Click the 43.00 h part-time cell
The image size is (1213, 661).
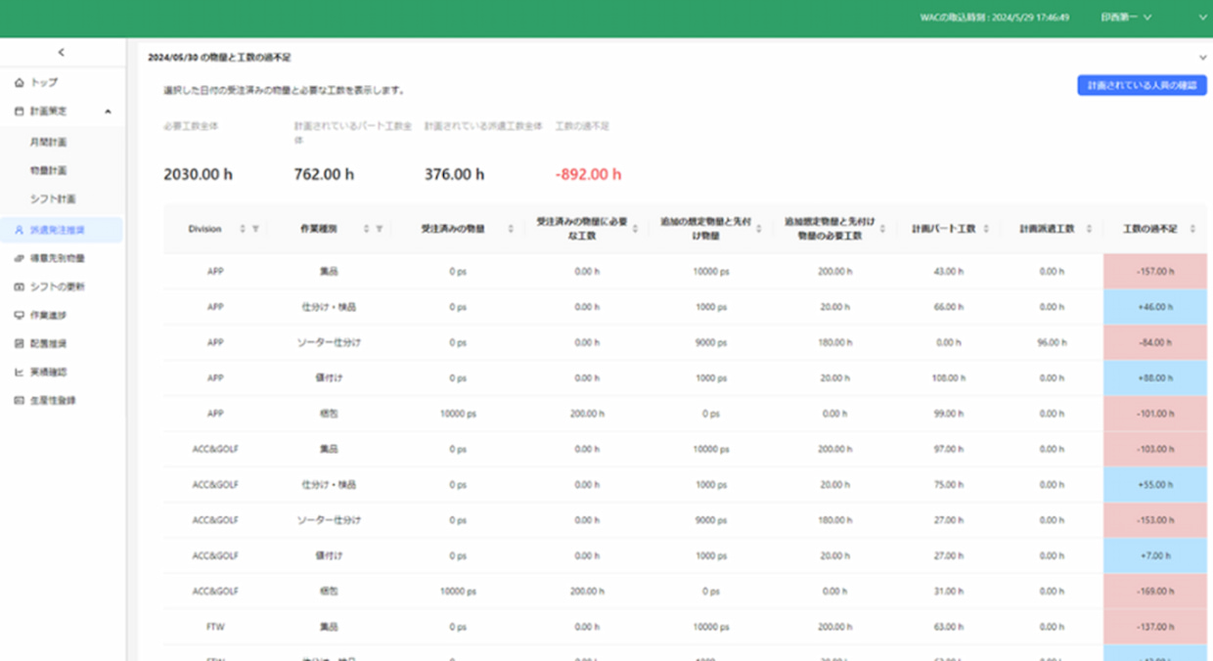click(x=949, y=272)
